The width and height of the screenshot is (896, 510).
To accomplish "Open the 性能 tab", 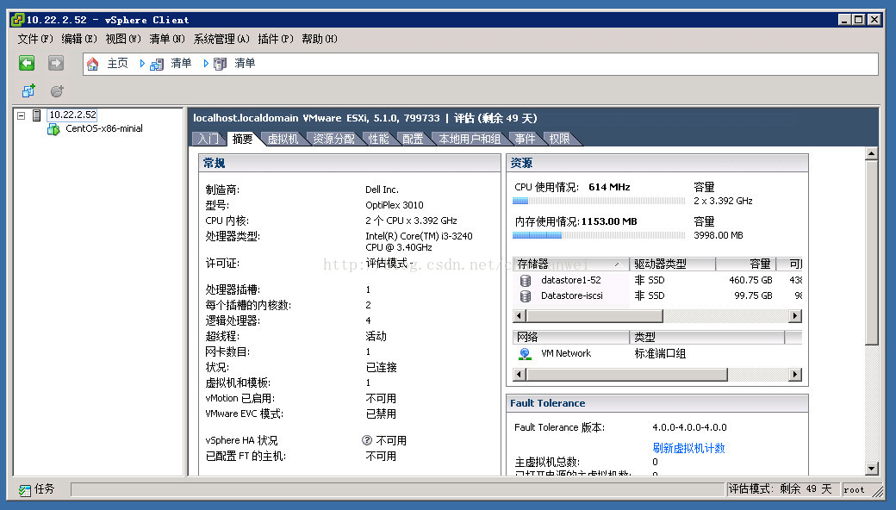I will pos(378,139).
